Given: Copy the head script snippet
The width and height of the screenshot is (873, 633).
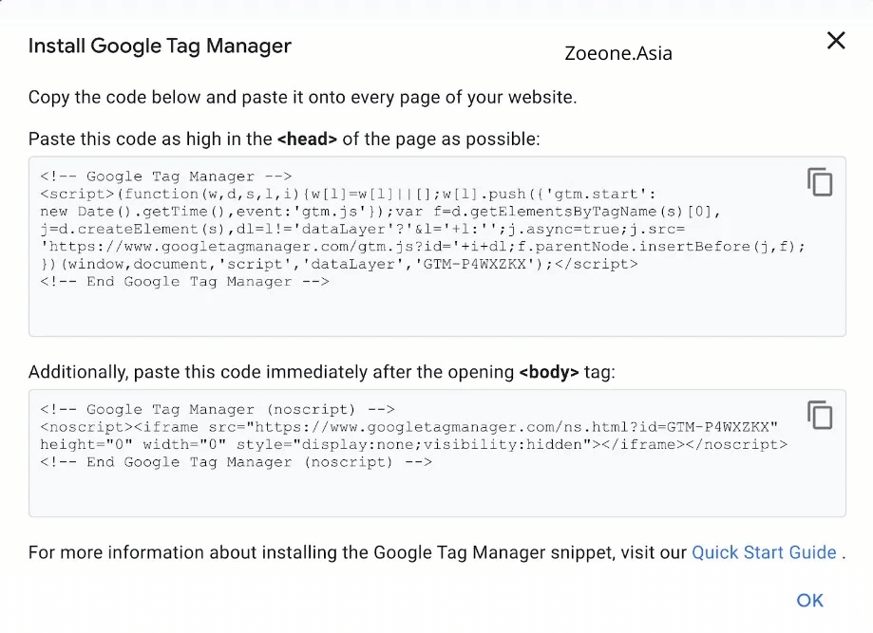Looking at the screenshot, I should tap(820, 182).
